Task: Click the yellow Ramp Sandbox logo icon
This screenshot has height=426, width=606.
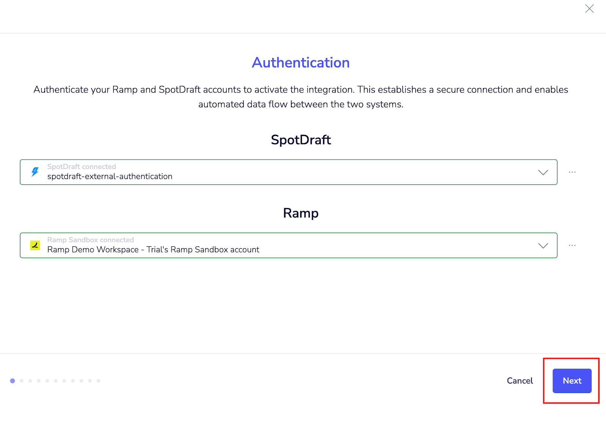Action: point(35,245)
